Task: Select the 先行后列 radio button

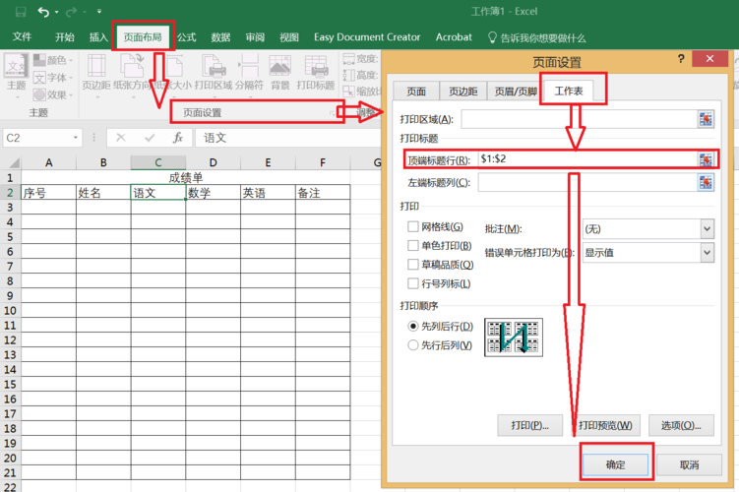Action: click(413, 345)
